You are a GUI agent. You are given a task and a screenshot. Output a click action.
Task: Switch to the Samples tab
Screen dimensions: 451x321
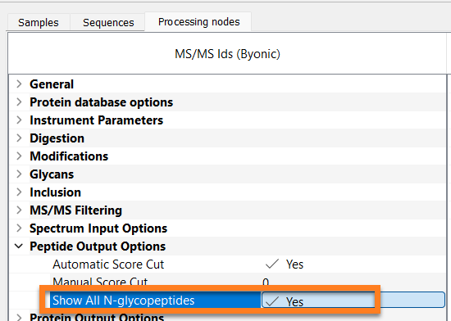coord(39,22)
